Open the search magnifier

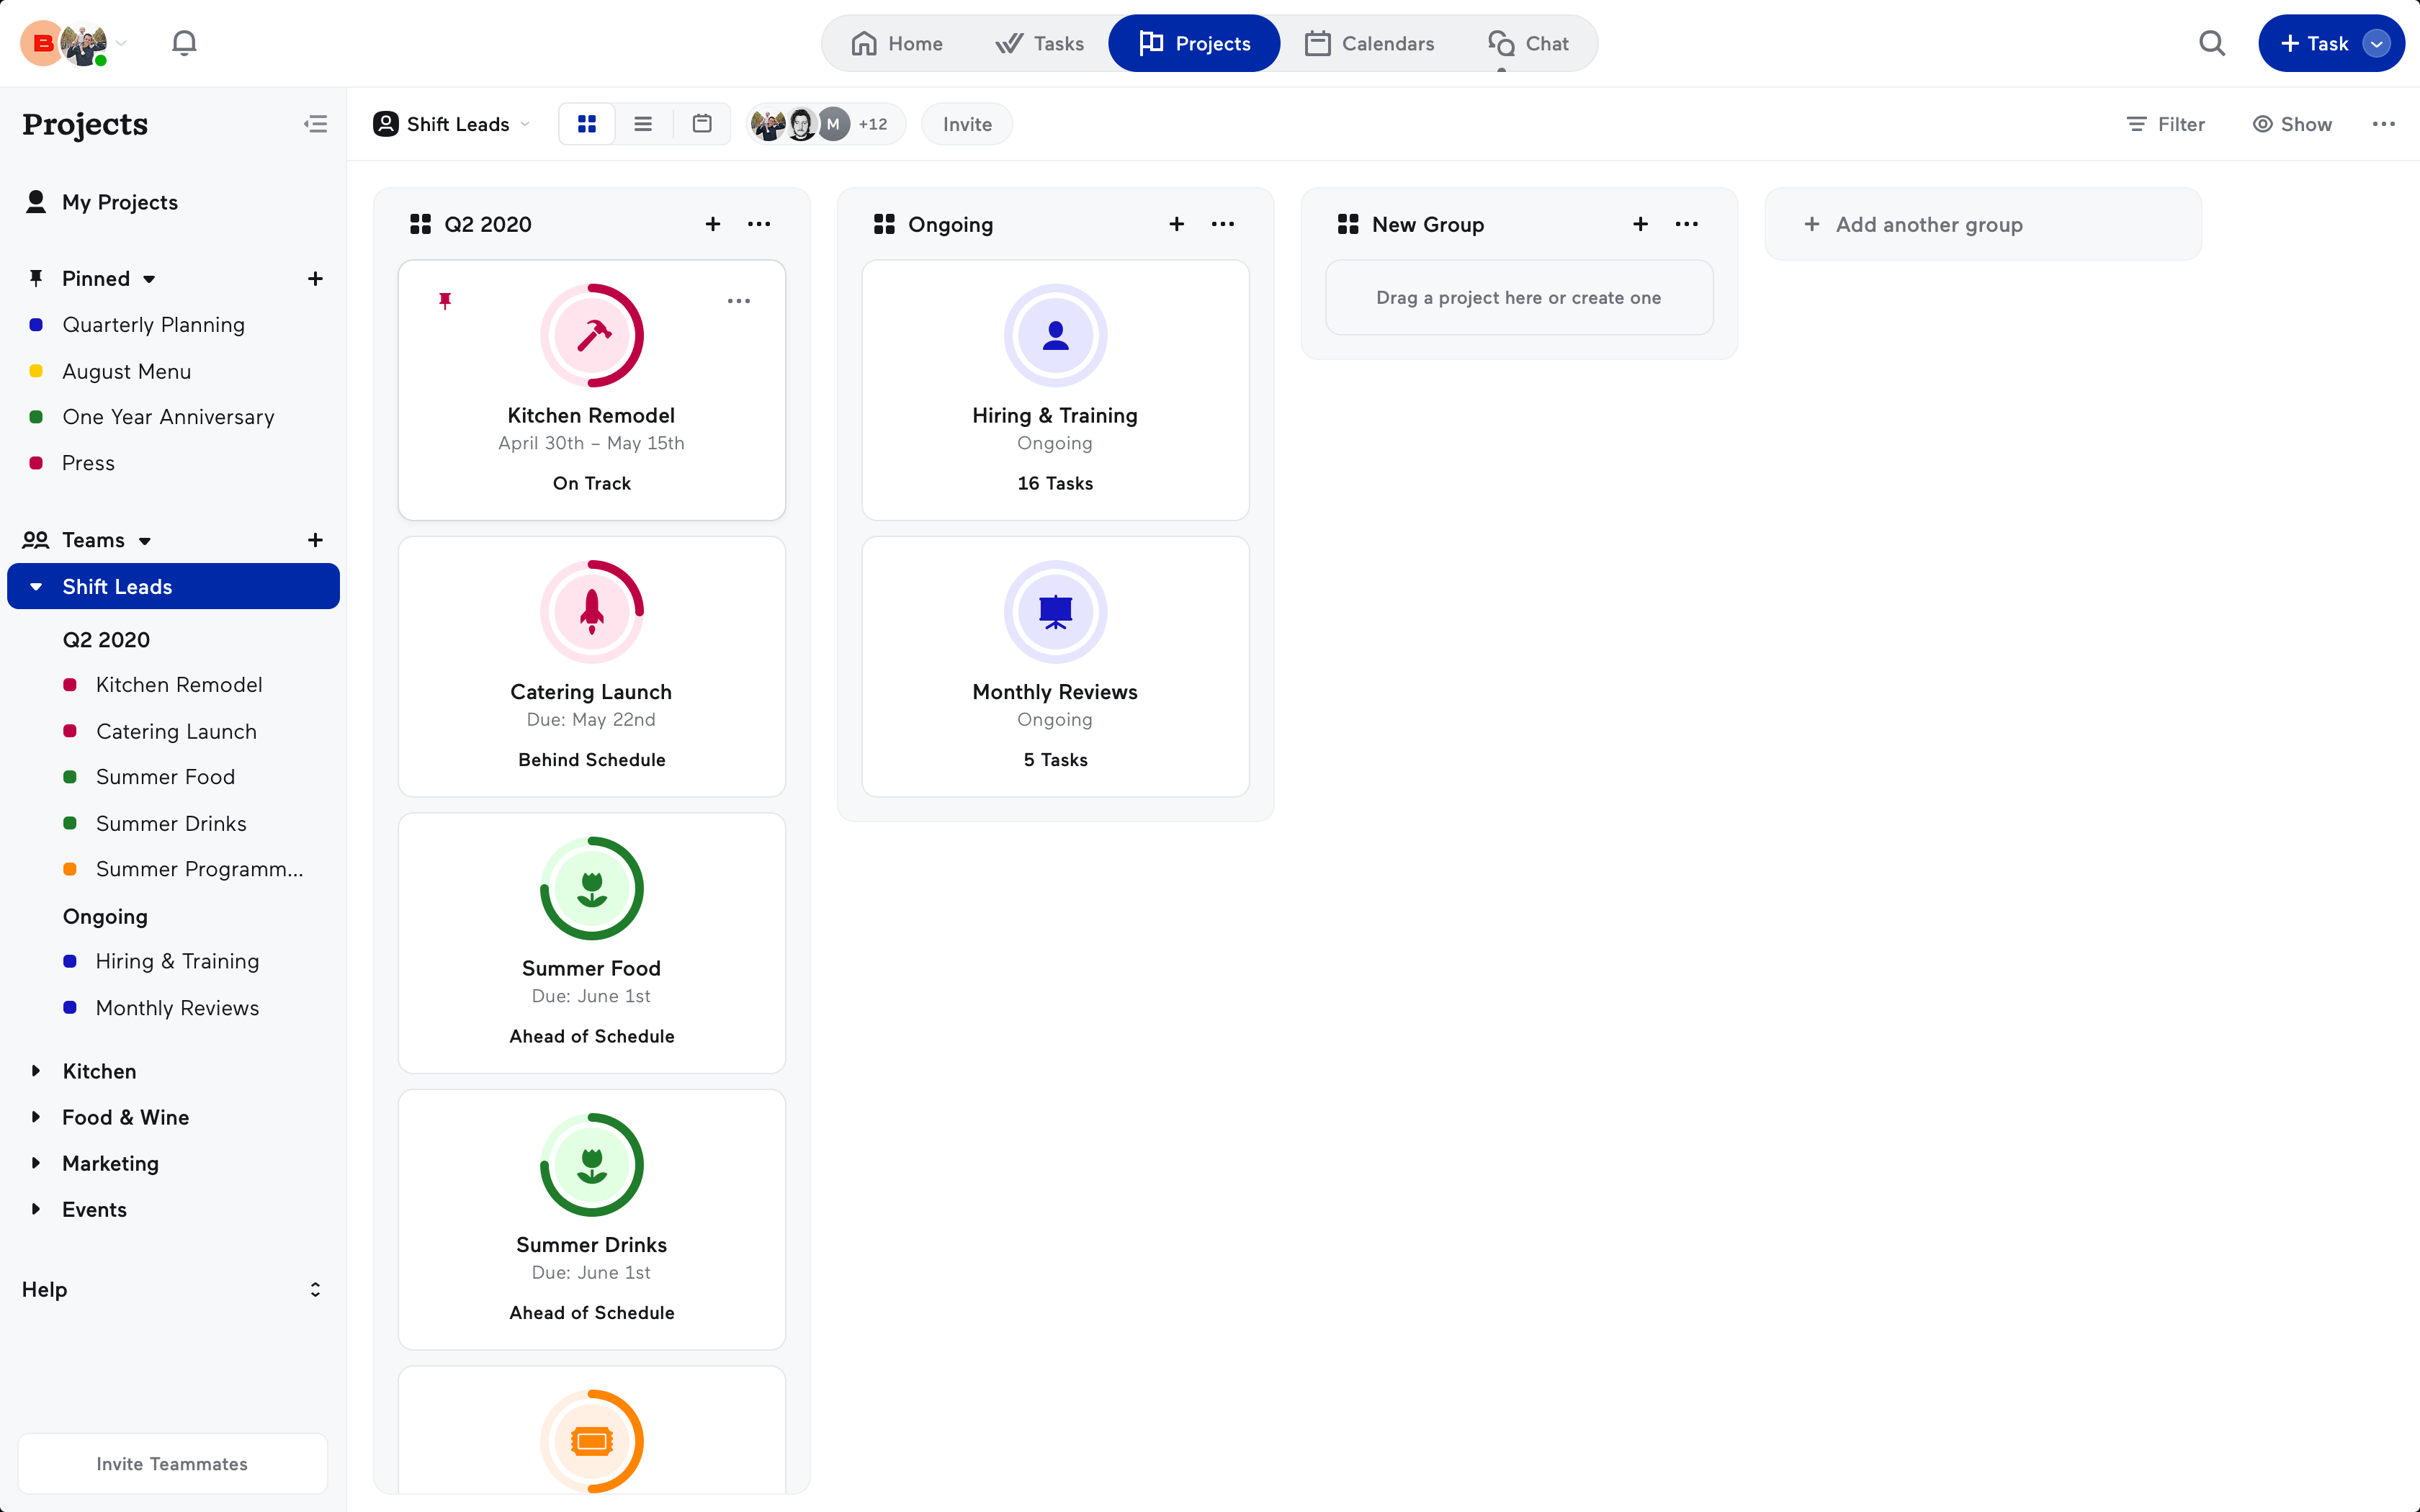[x=2212, y=43]
